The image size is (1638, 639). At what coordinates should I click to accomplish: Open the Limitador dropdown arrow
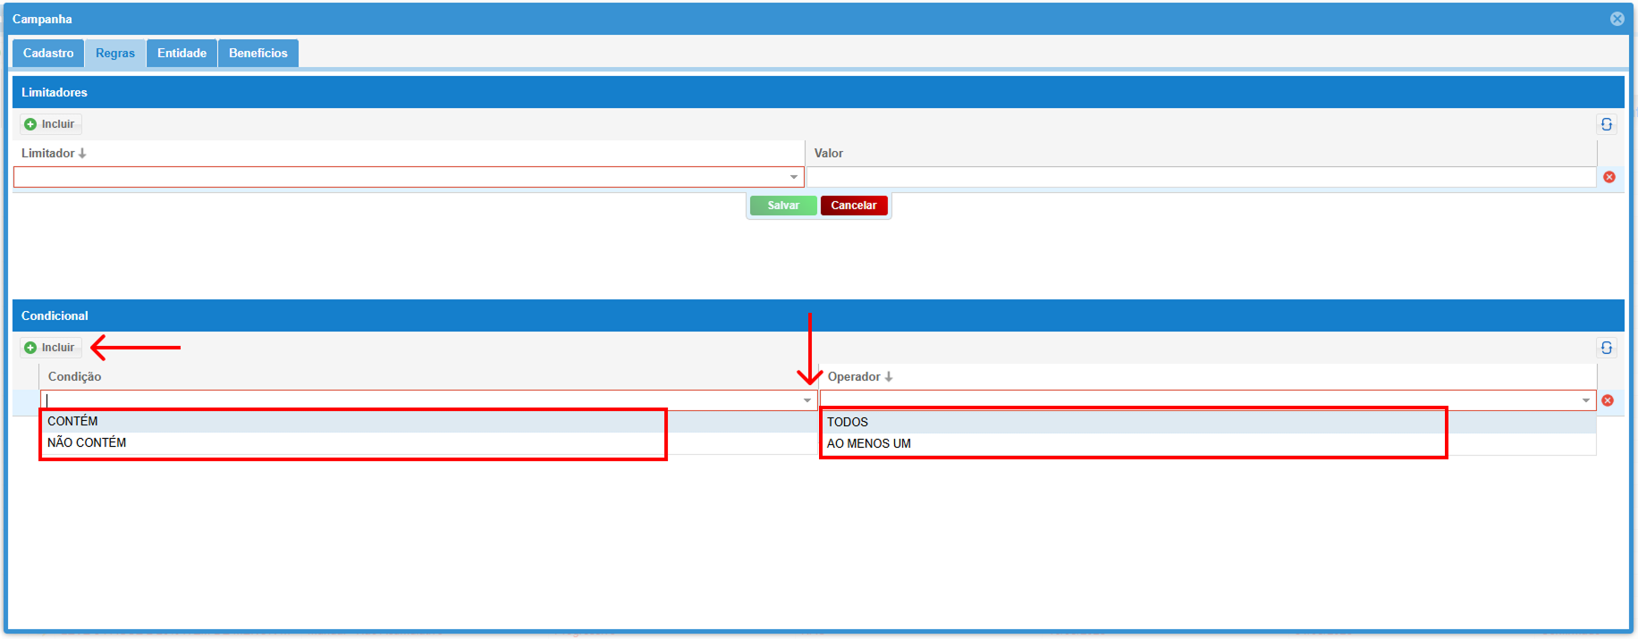(794, 177)
